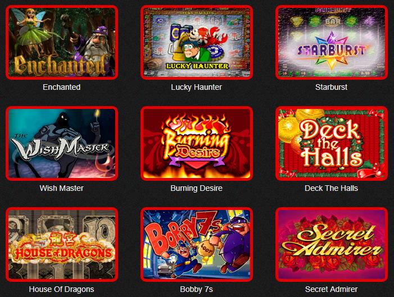The image size is (394, 297).
Task: Click the Enchanted text label
Action: coord(62,87)
